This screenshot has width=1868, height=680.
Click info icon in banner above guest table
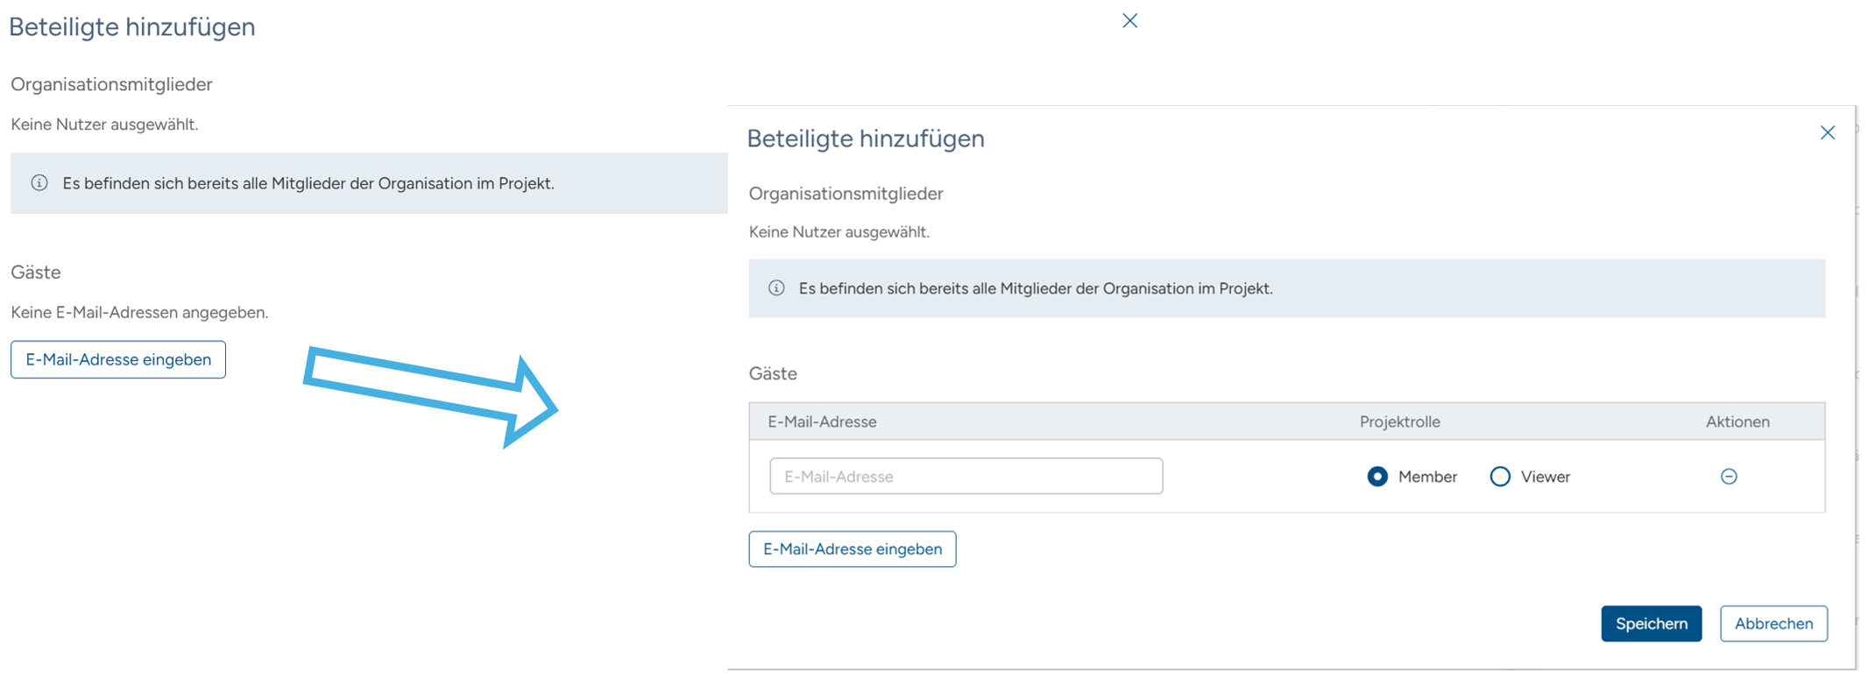pyautogui.click(x=776, y=288)
